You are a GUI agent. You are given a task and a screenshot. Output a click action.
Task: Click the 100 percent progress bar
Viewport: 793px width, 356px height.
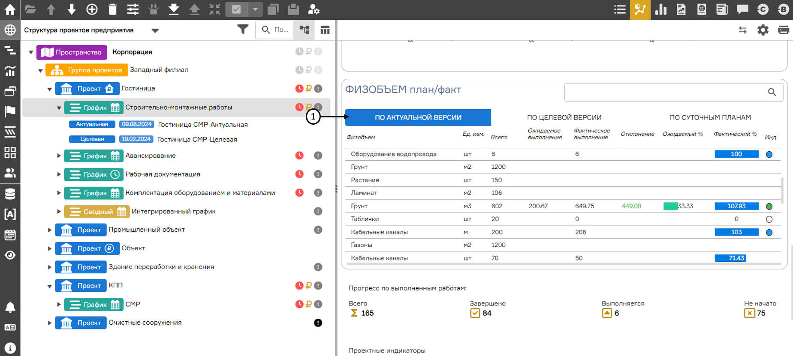click(736, 154)
